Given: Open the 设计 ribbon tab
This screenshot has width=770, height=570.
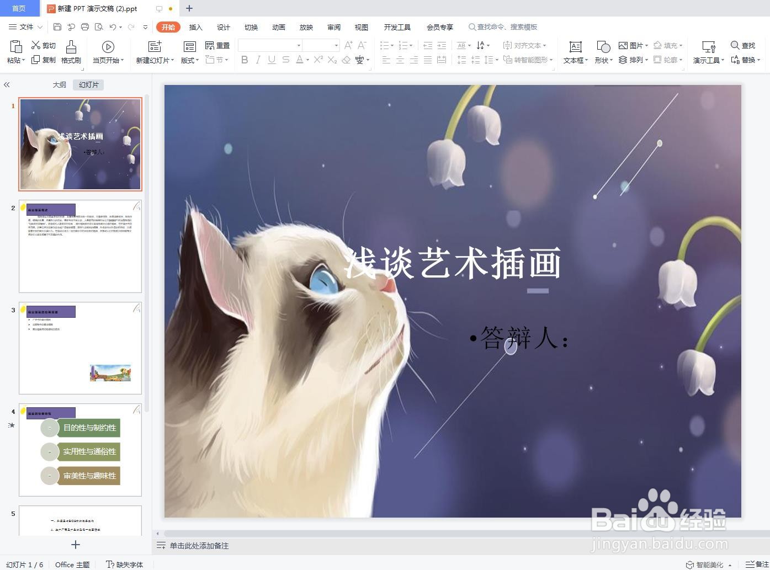Looking at the screenshot, I should coord(224,27).
